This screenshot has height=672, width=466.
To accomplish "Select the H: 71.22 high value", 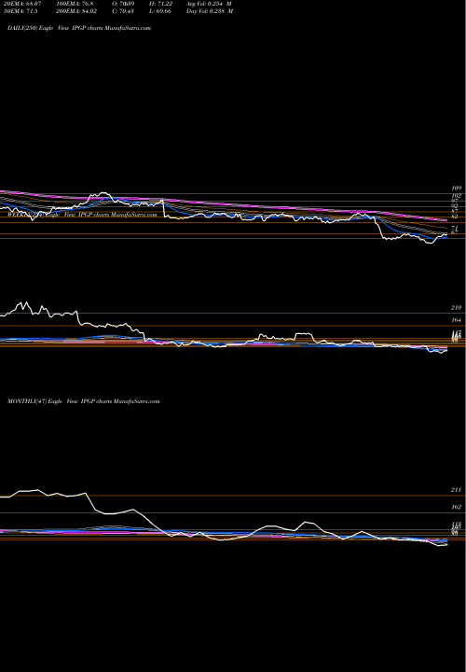I will 160,3.
